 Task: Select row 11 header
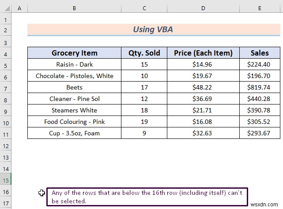[6, 134]
